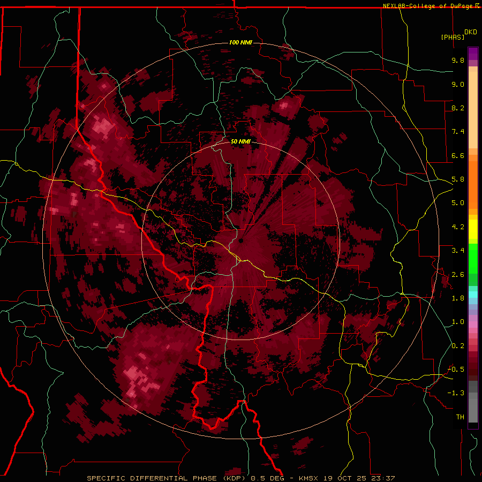Screen dimensions: 482x482
Task: Click the 3.4 scale value
Action: (458, 251)
